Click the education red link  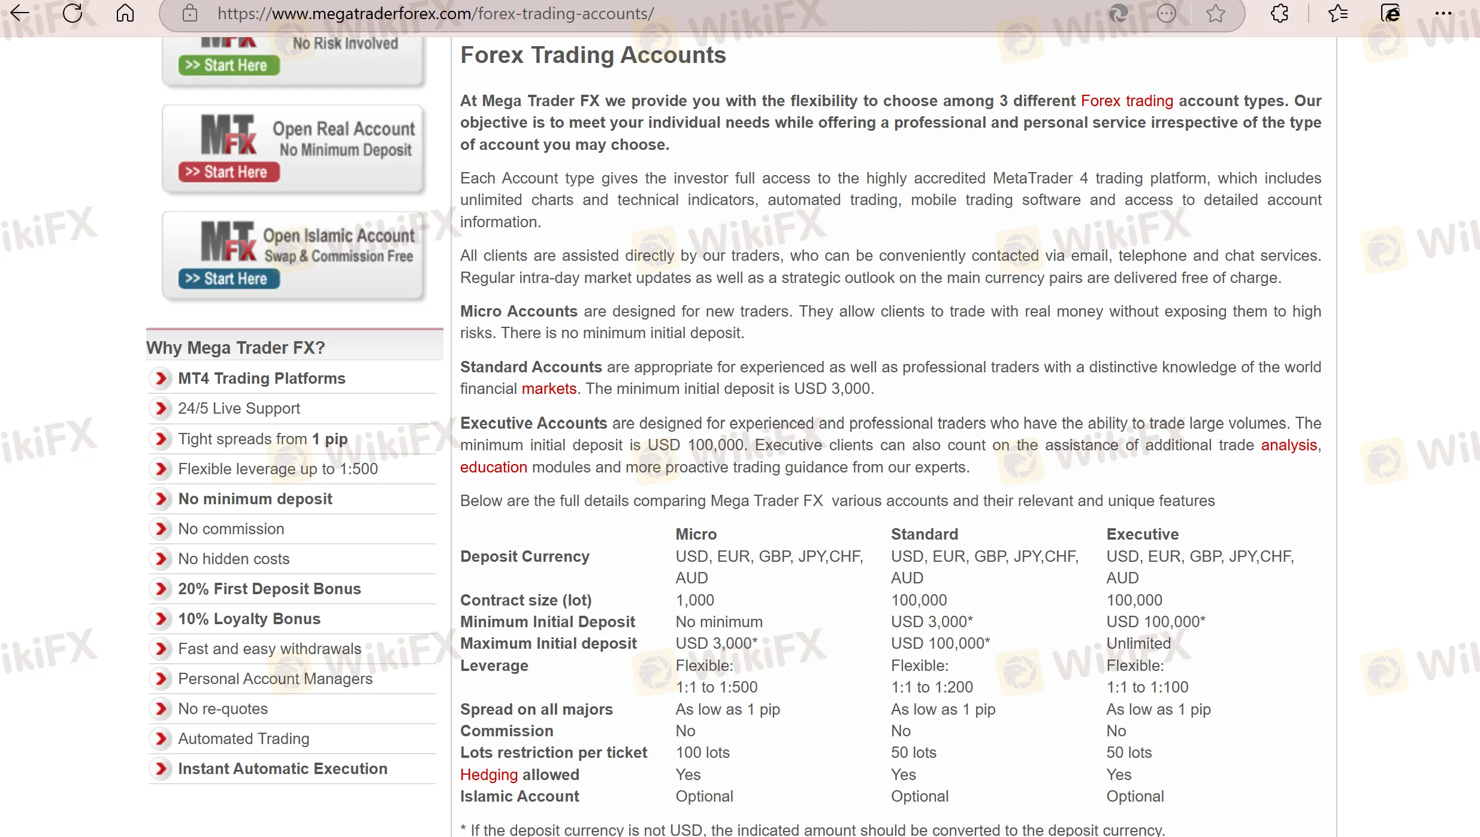coord(493,467)
